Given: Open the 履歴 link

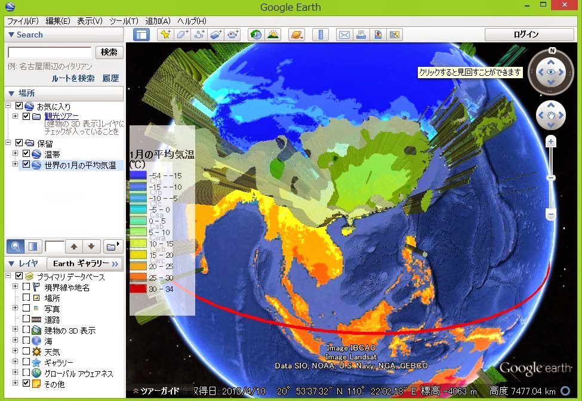Looking at the screenshot, I should [x=110, y=78].
